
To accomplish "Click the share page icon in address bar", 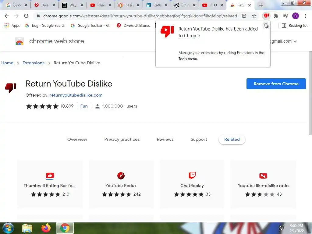I will 244,16.
